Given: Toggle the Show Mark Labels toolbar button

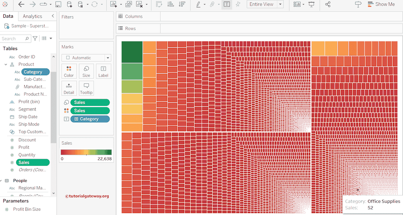Looking at the screenshot, I should (227, 4).
